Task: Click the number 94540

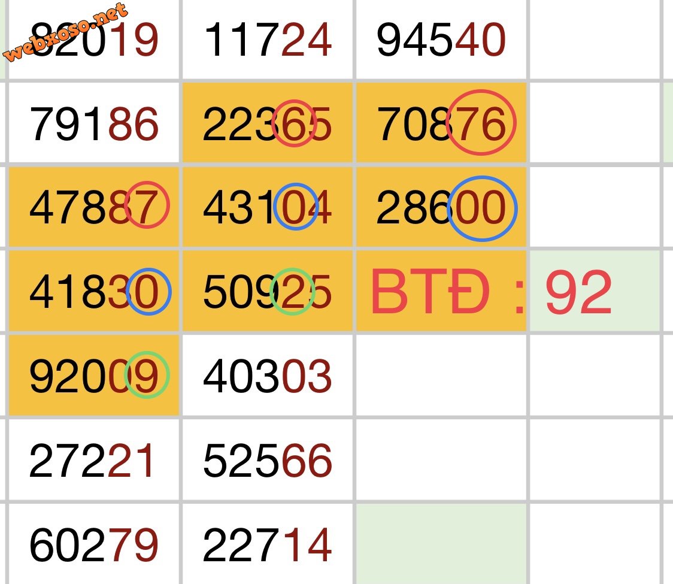Action: tap(441, 41)
